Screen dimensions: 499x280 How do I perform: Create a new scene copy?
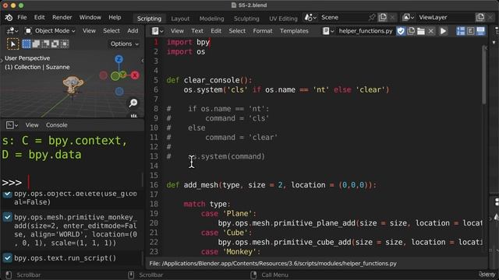coord(383,17)
